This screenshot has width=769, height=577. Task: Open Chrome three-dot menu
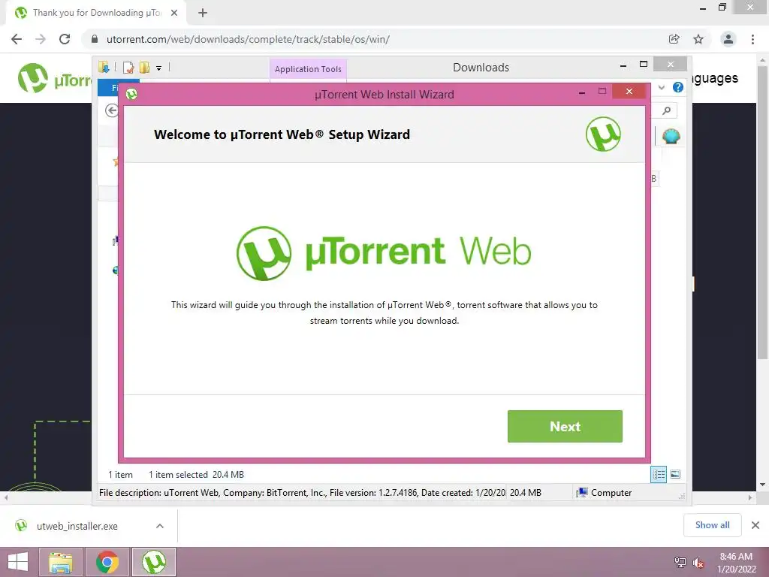[x=752, y=39]
